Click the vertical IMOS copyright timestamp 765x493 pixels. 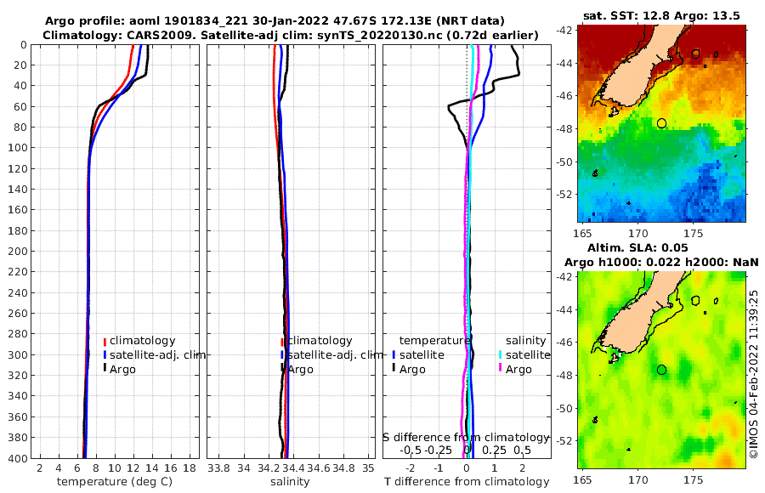click(754, 374)
